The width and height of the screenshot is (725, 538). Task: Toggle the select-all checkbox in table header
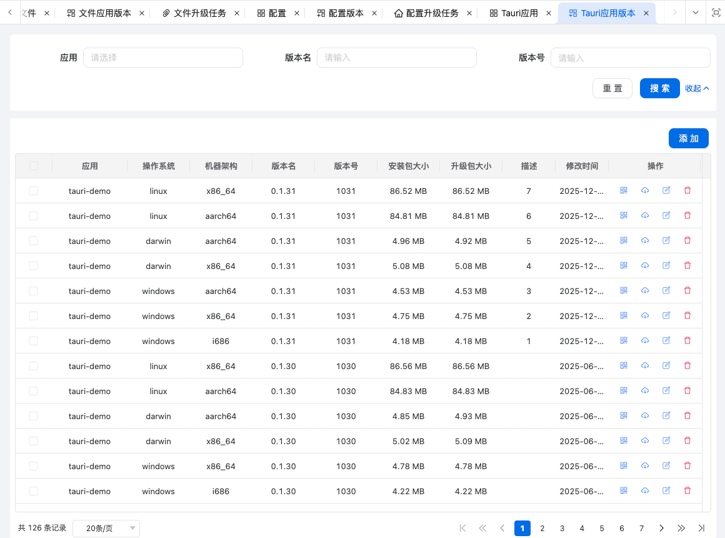tap(34, 166)
